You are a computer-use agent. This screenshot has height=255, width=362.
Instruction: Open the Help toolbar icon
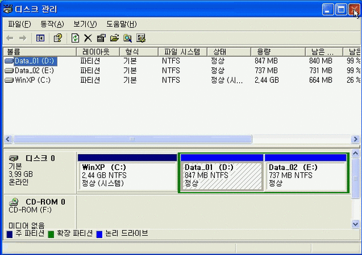coord(58,38)
